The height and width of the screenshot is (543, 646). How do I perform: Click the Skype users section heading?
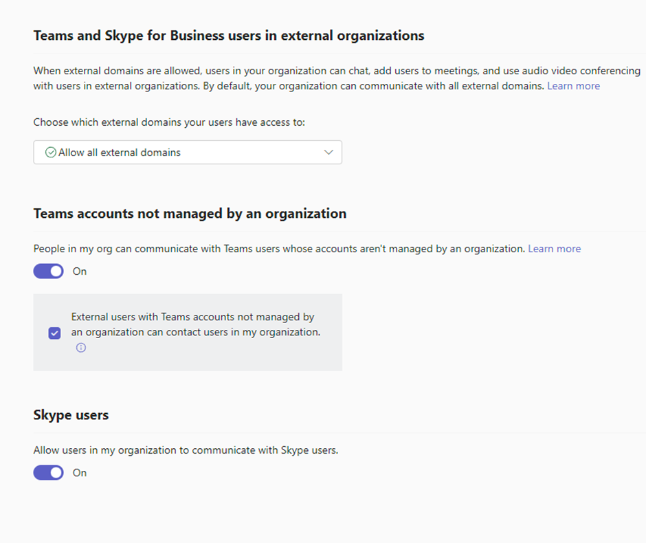click(x=71, y=415)
